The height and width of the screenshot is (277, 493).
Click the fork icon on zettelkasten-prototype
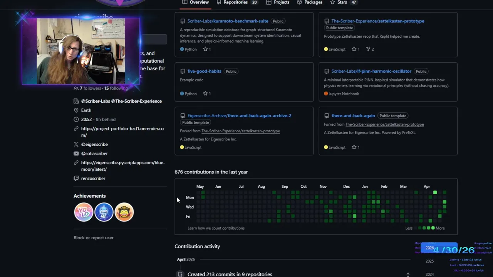(368, 49)
